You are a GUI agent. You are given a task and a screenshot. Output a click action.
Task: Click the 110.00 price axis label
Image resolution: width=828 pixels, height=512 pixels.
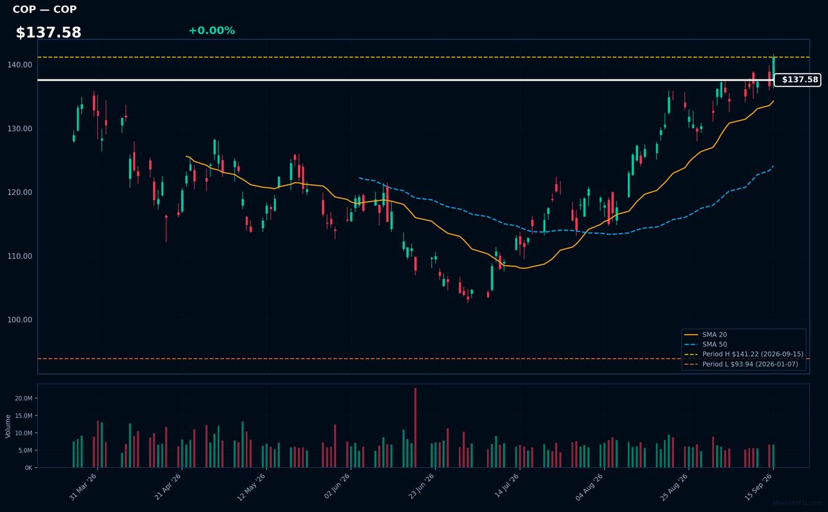[20, 256]
